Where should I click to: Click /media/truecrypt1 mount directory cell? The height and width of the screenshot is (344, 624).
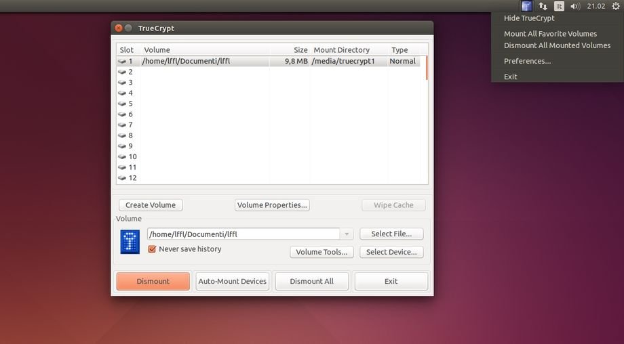343,61
